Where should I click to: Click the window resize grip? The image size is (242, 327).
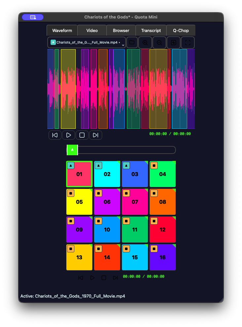(221, 301)
